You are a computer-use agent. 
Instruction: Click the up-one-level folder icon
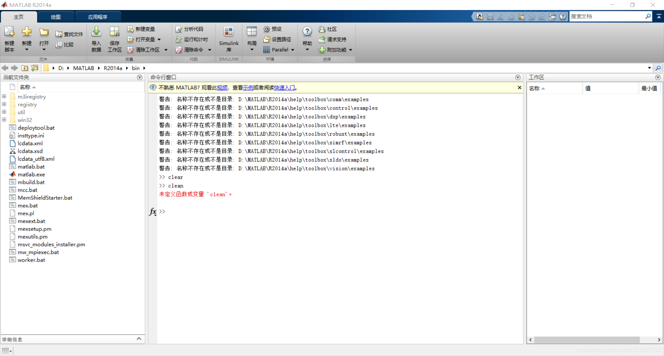click(x=25, y=68)
